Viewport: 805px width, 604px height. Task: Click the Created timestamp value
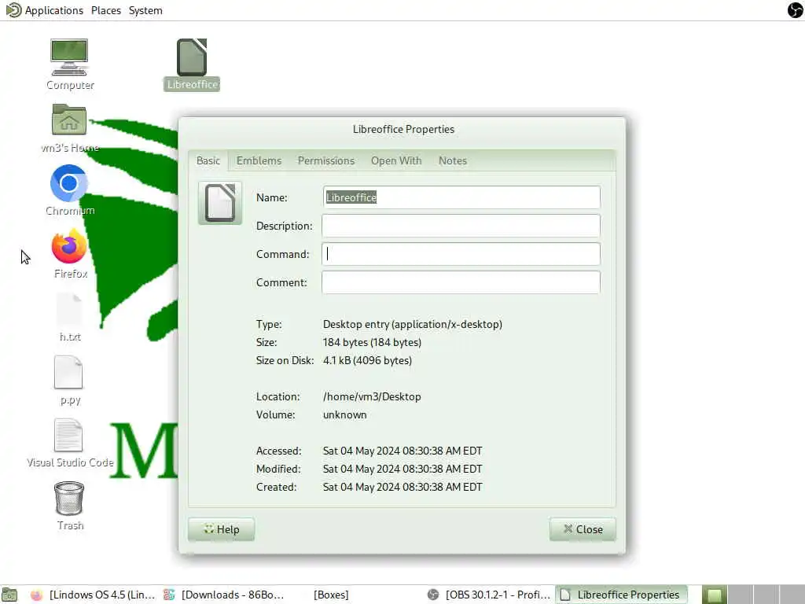click(x=402, y=486)
